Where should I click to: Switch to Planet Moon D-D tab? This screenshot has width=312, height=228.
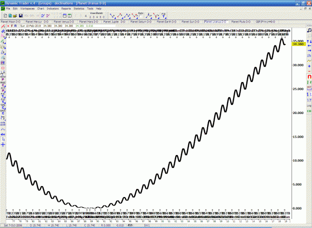click(11, 21)
